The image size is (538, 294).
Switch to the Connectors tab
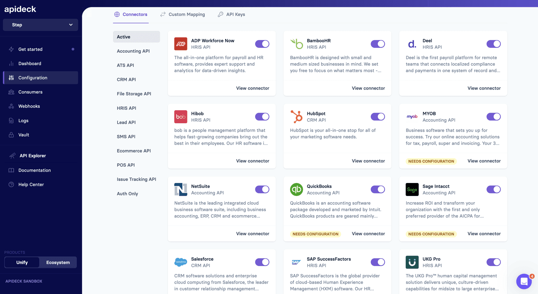[131, 14]
